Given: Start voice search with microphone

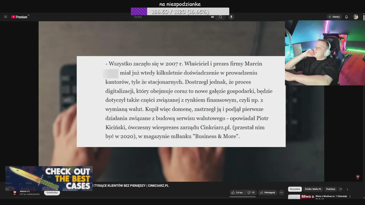Looking at the screenshot, I should click(x=231, y=17).
